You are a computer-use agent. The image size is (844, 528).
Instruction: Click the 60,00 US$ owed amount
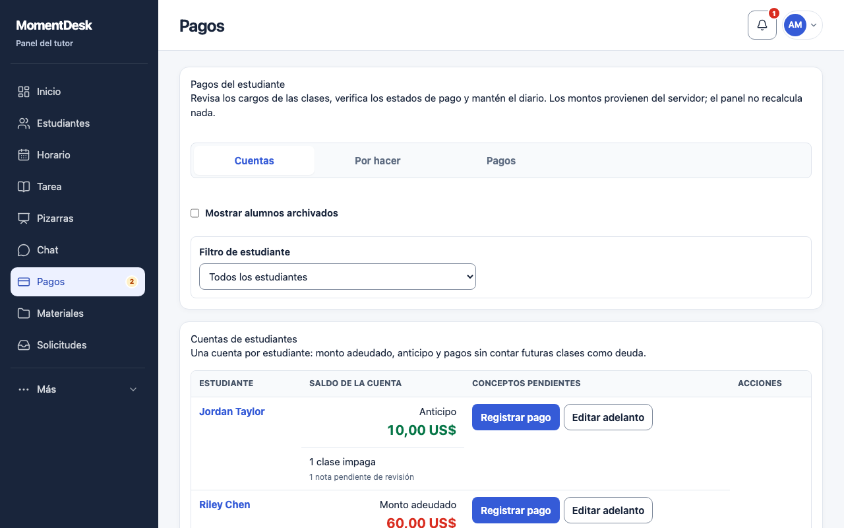(422, 523)
